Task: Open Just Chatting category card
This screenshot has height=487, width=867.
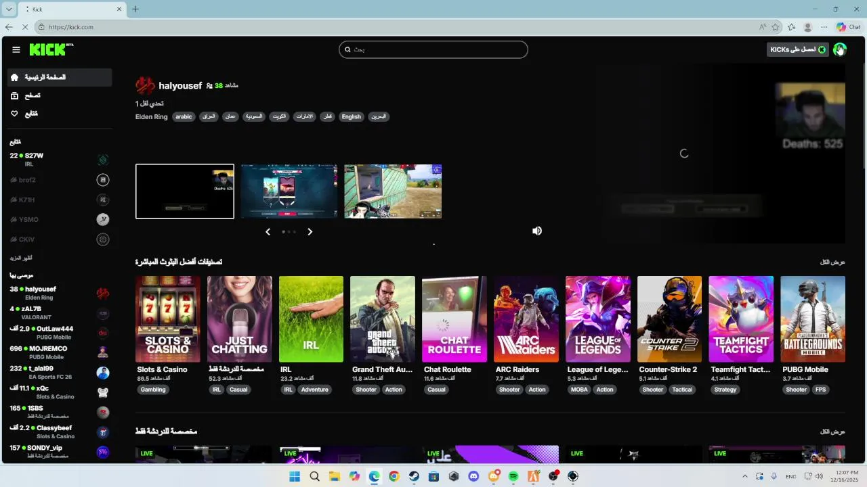Action: click(240, 319)
